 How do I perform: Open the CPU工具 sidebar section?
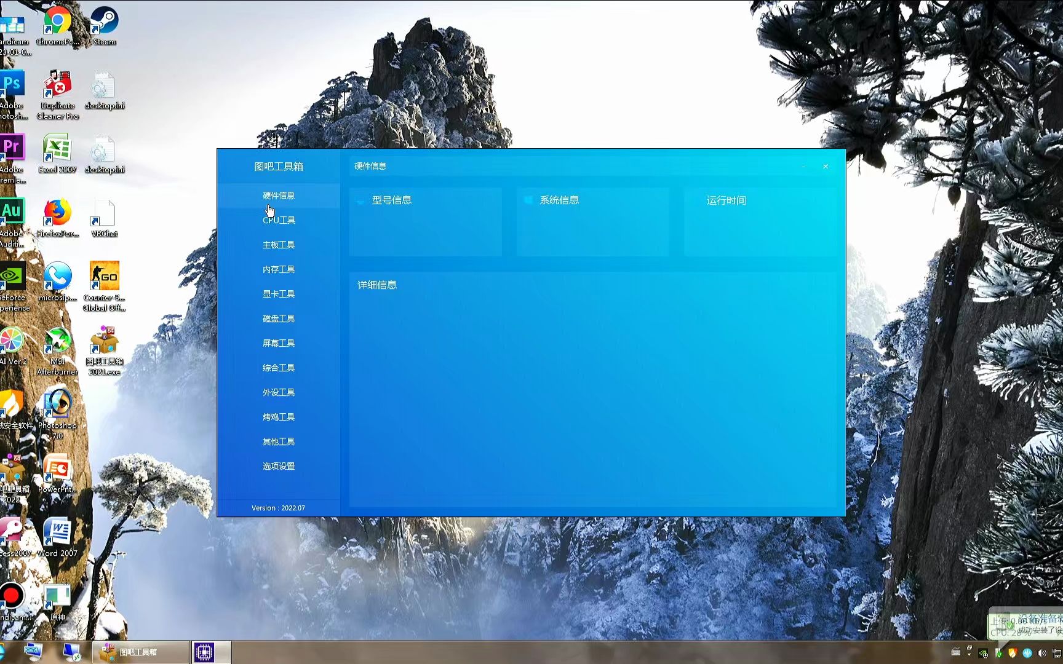point(279,220)
